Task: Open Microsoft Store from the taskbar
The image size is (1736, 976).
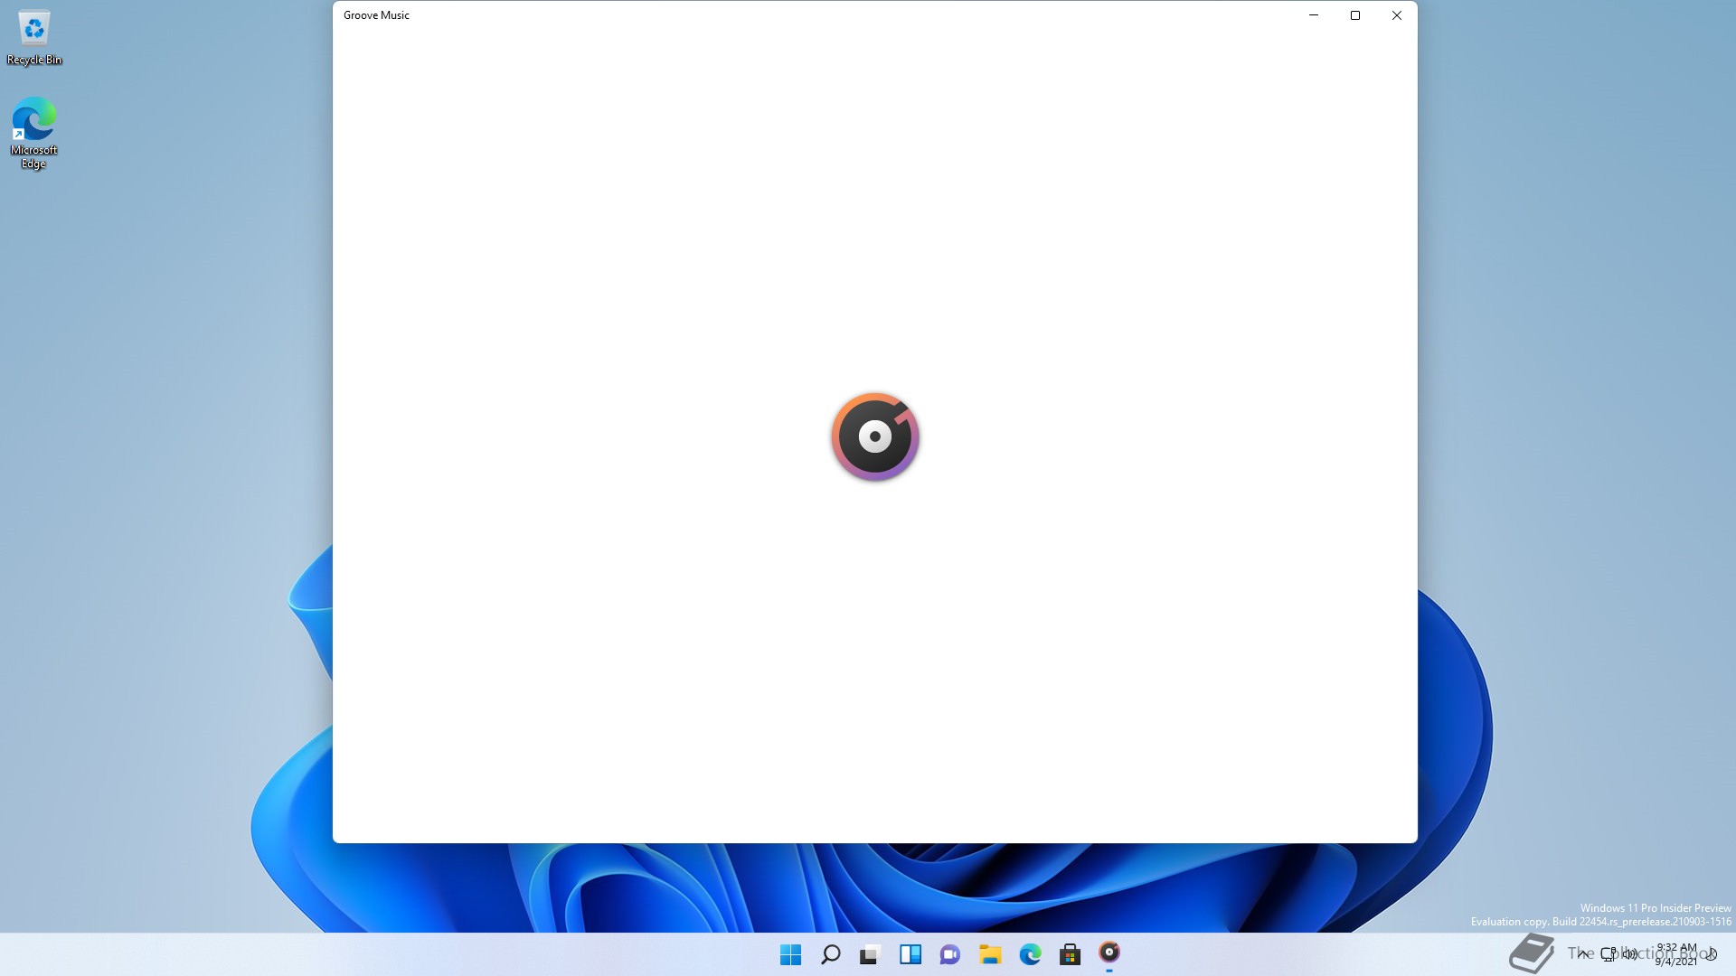Action: click(x=1070, y=954)
